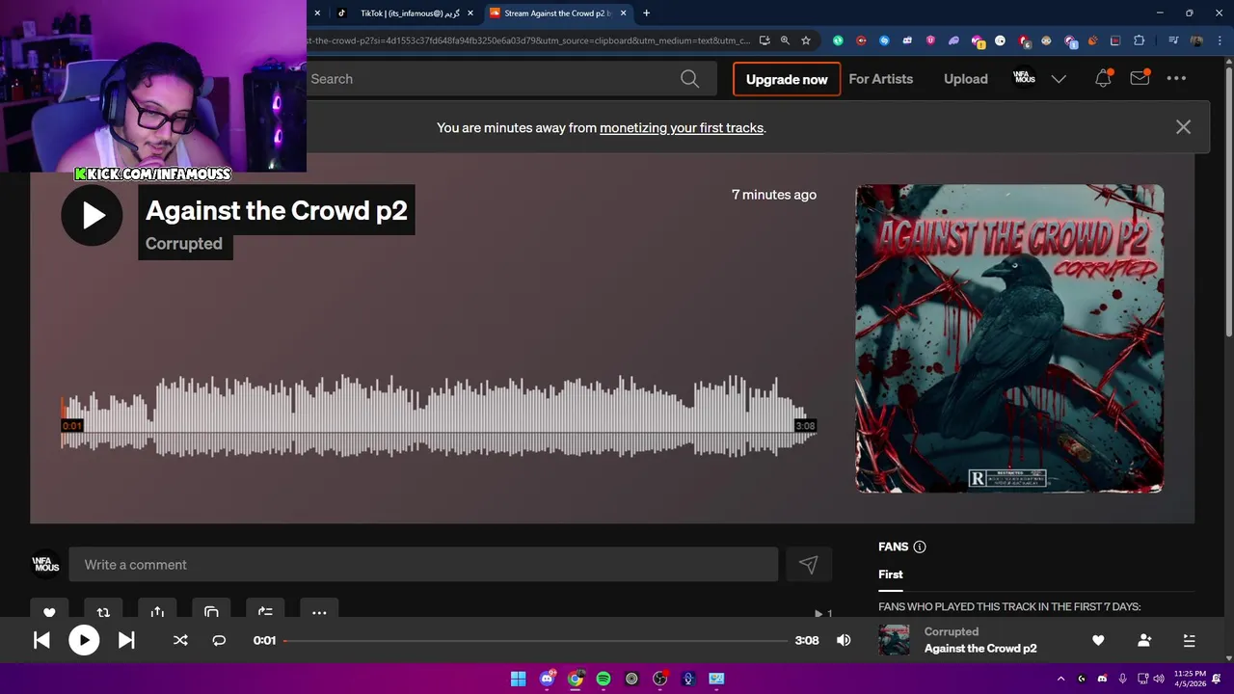Viewport: 1234px width, 694px height.
Task: Follow artist icon in player bar
Action: [1144, 640]
